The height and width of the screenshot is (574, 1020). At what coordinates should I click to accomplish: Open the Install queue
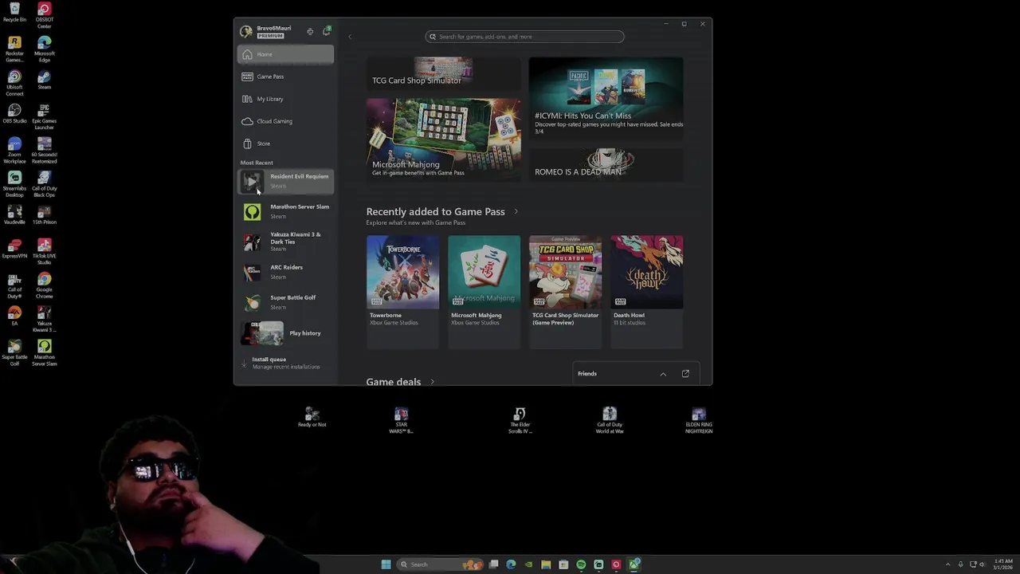tap(285, 363)
